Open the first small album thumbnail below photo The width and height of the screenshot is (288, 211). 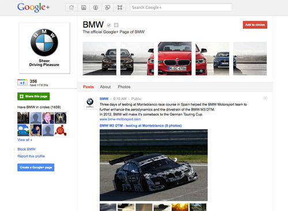pyautogui.click(x=108, y=208)
